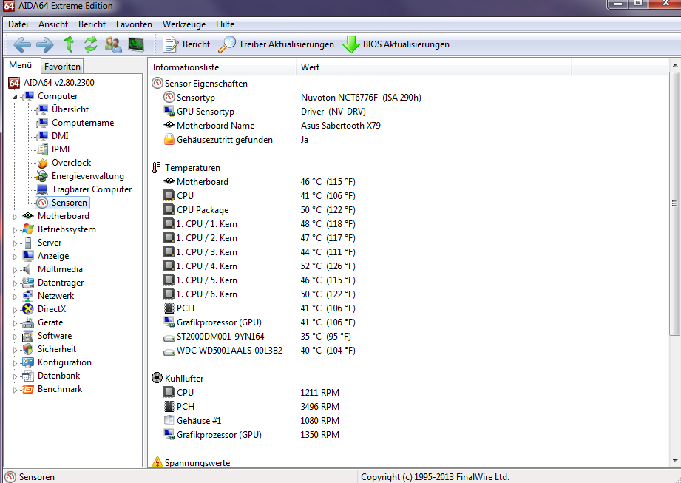Viewport: 681px width, 483px height.
Task: Open the Datei menu
Action: pos(18,24)
